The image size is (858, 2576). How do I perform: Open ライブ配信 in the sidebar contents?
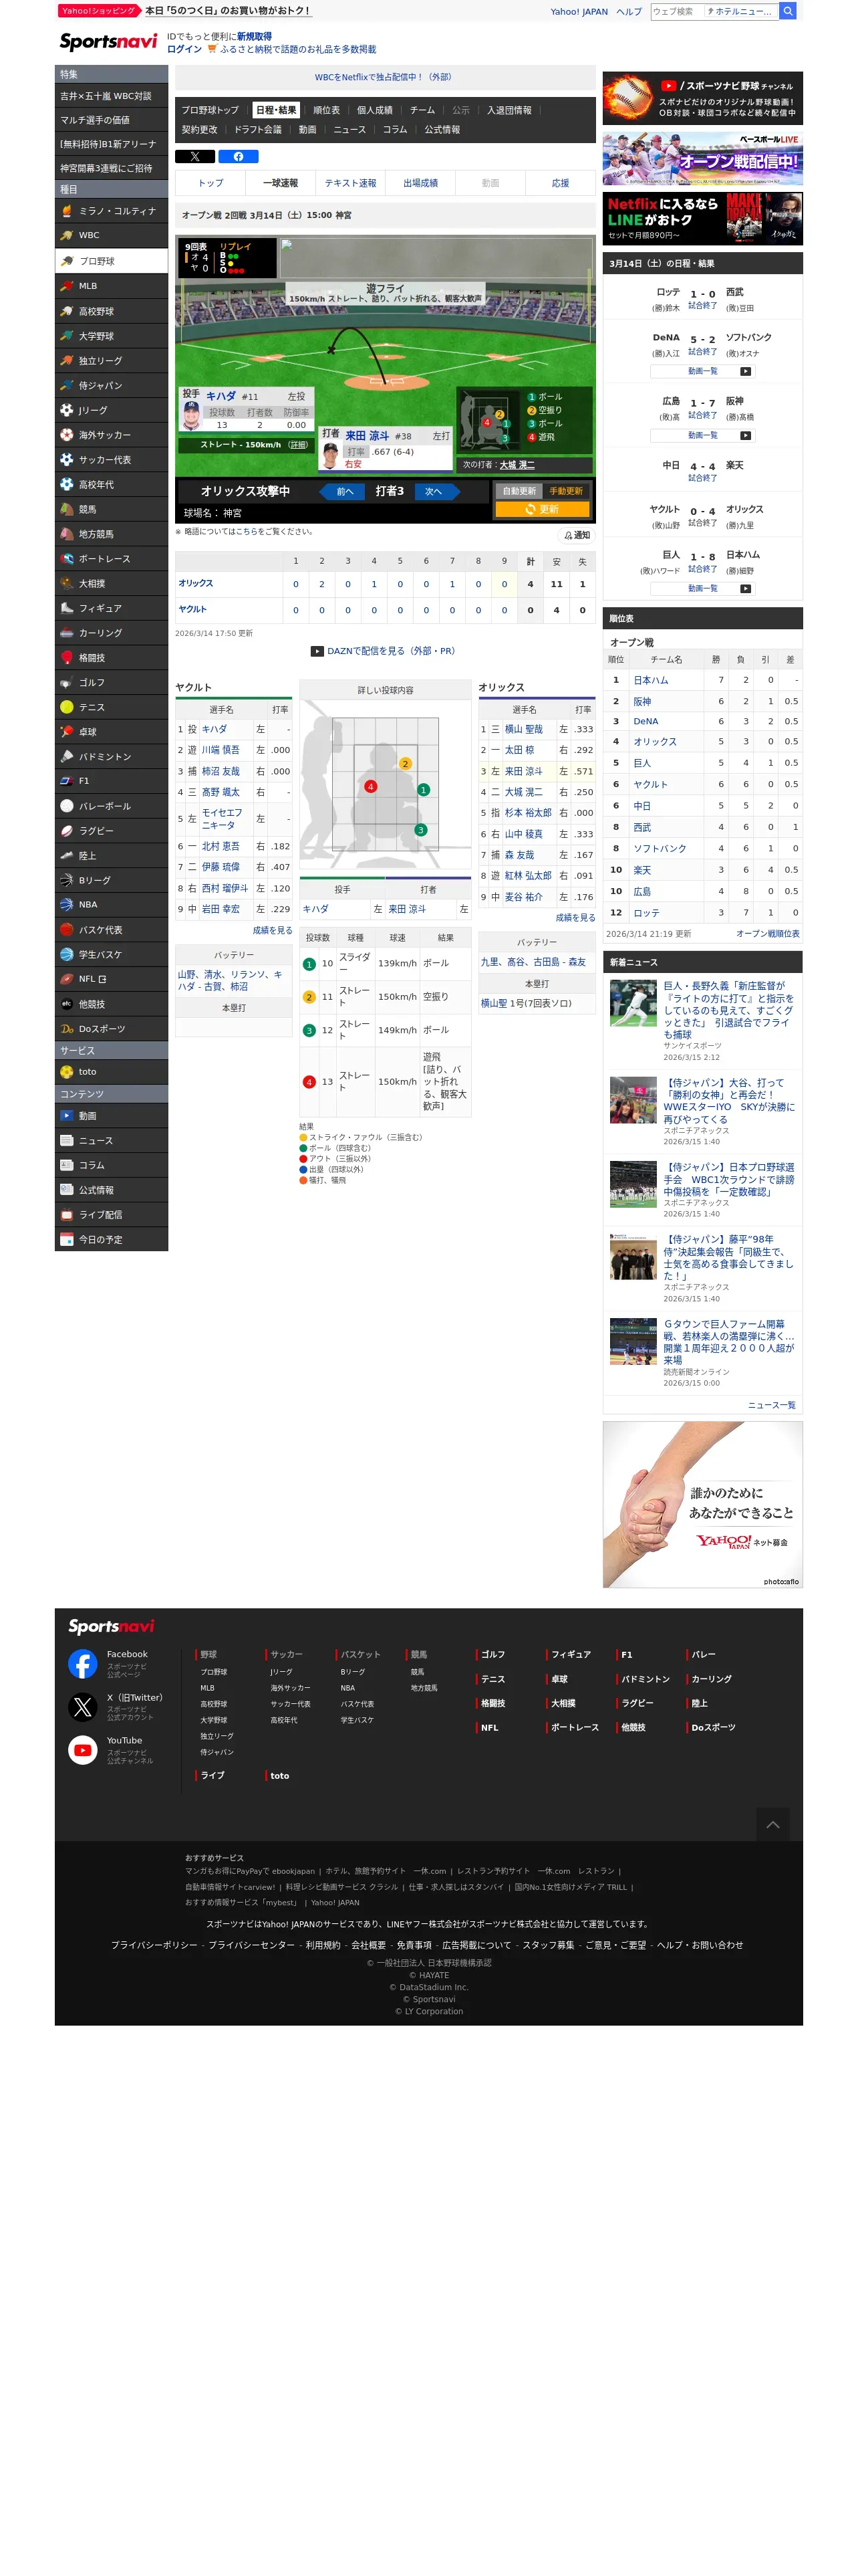click(111, 1215)
